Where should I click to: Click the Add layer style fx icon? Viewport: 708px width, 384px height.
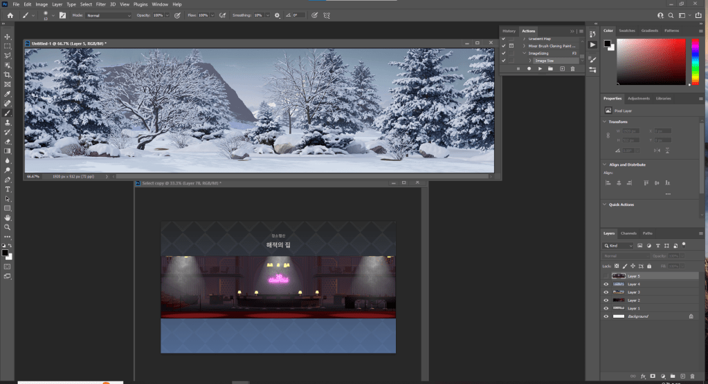pos(642,376)
